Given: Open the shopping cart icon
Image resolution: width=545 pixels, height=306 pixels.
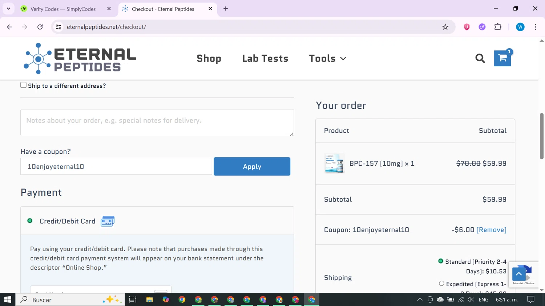Looking at the screenshot, I should 502,58.
